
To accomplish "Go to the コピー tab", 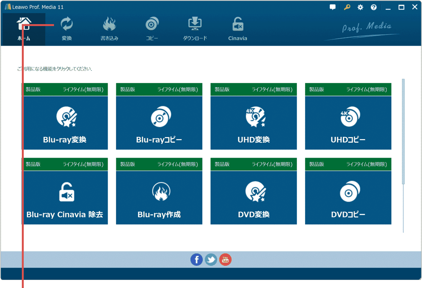I will pos(152,29).
